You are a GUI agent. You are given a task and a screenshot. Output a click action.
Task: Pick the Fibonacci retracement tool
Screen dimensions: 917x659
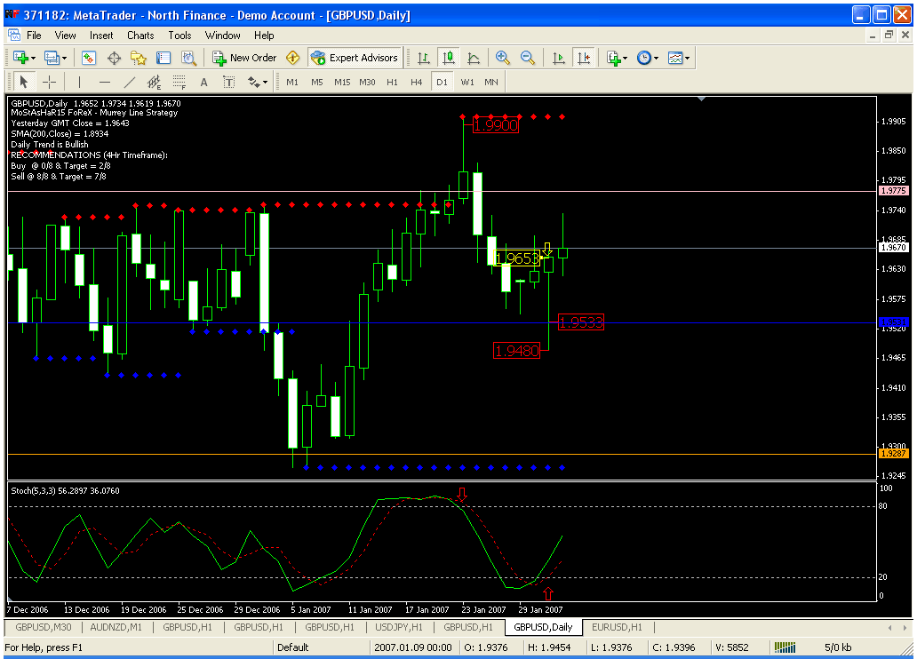point(179,82)
